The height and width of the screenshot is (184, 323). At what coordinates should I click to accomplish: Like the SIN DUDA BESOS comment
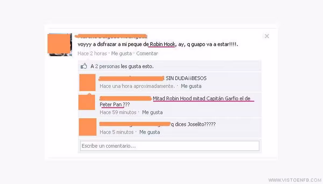pos(191,86)
